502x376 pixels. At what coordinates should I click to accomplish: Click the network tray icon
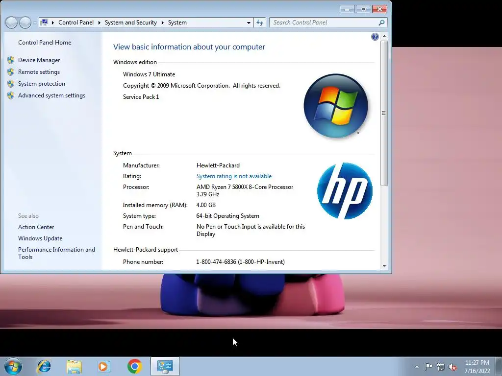(x=441, y=367)
